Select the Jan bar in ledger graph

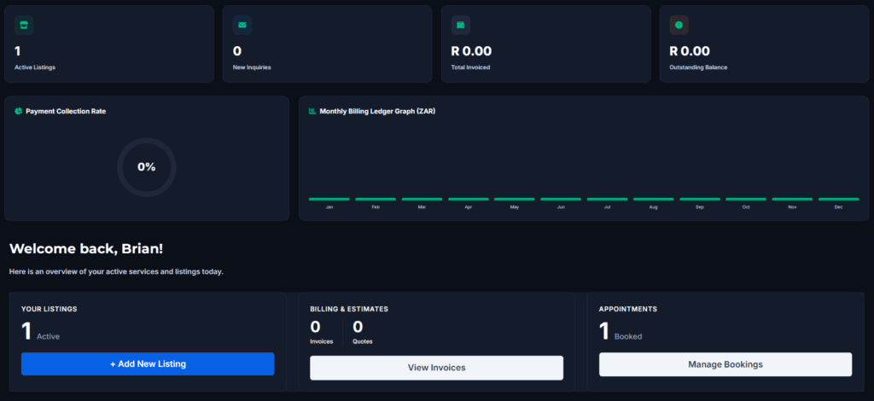[x=329, y=199]
